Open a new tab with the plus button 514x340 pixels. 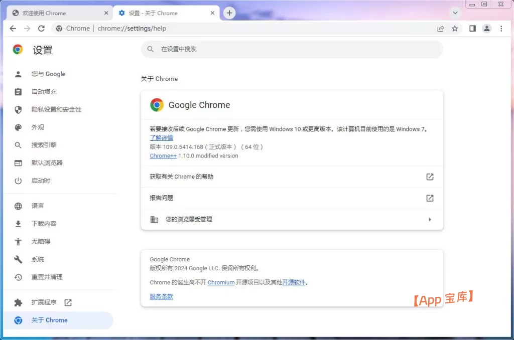click(229, 12)
